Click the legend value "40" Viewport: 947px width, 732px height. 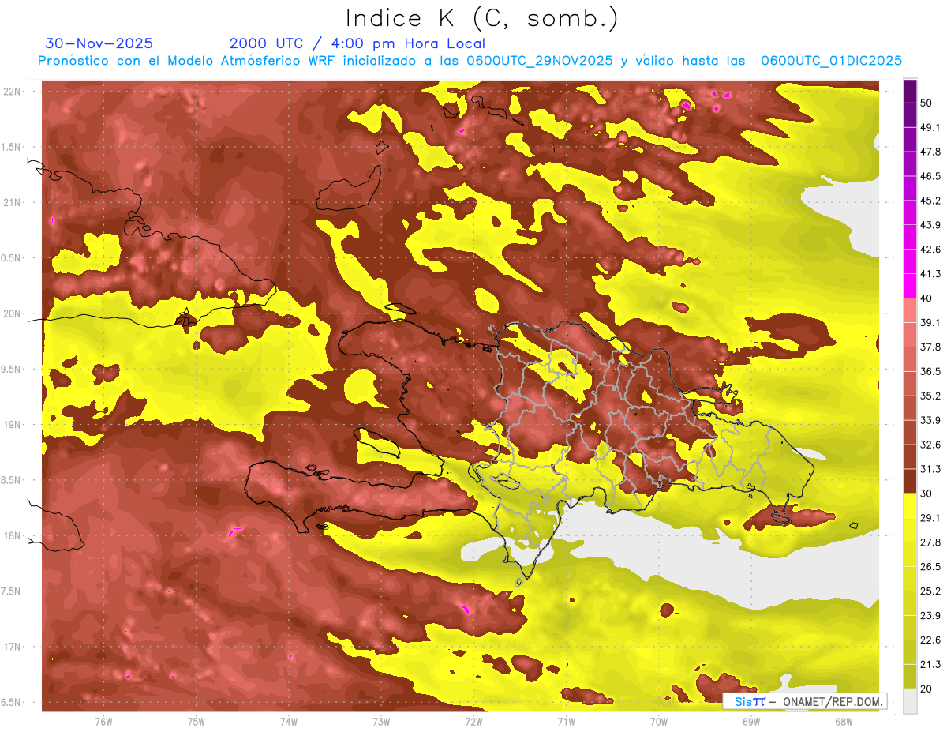pos(926,298)
